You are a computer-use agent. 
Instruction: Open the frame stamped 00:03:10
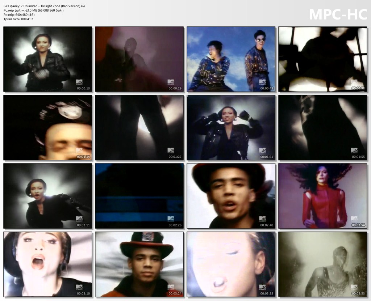(x=47, y=264)
